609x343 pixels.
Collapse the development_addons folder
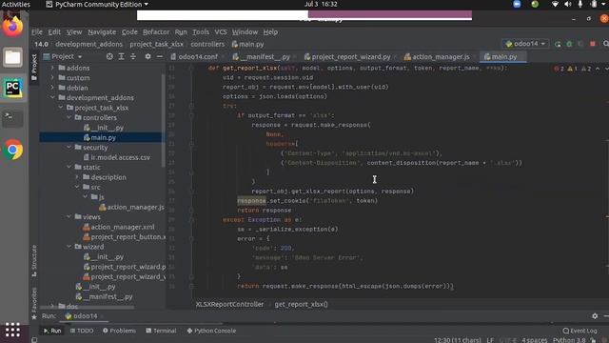click(52, 97)
